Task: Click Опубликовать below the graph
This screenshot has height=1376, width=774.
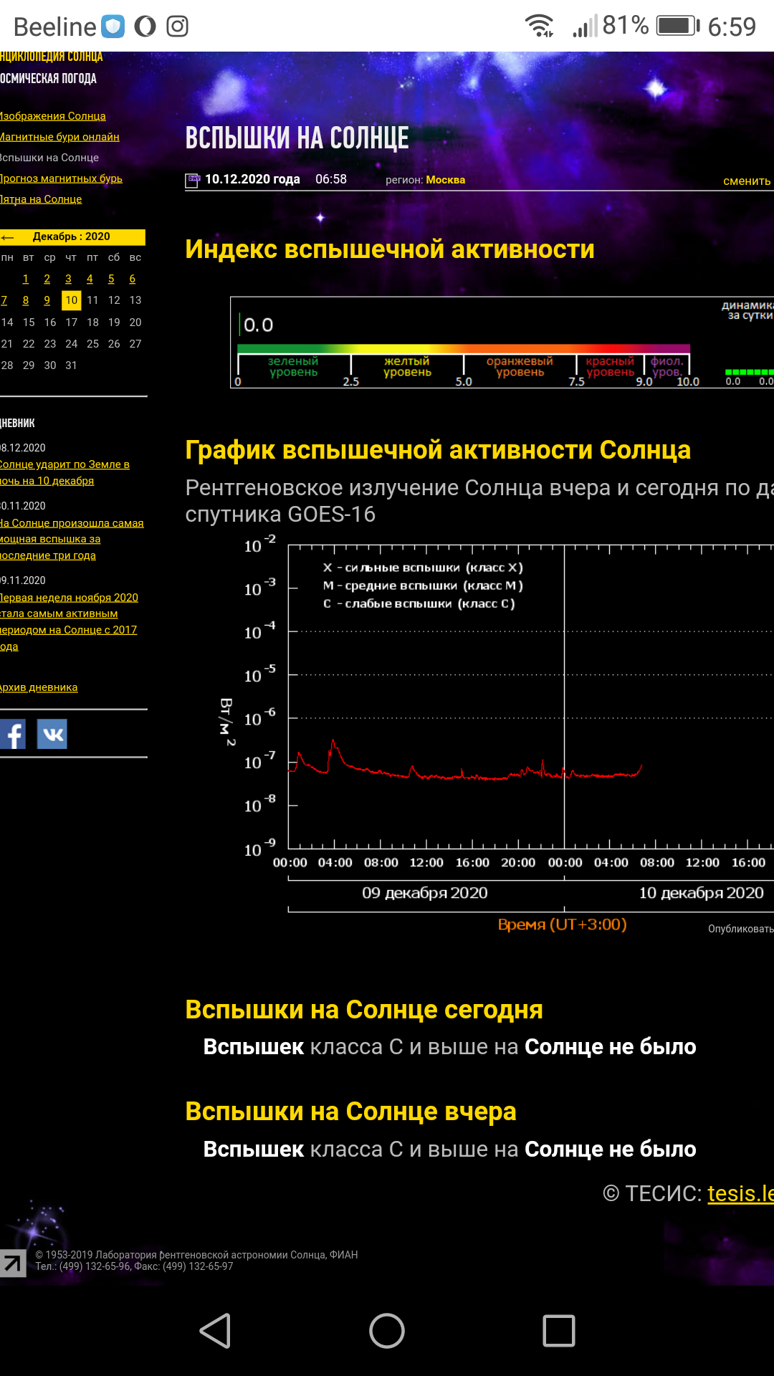Action: (740, 929)
